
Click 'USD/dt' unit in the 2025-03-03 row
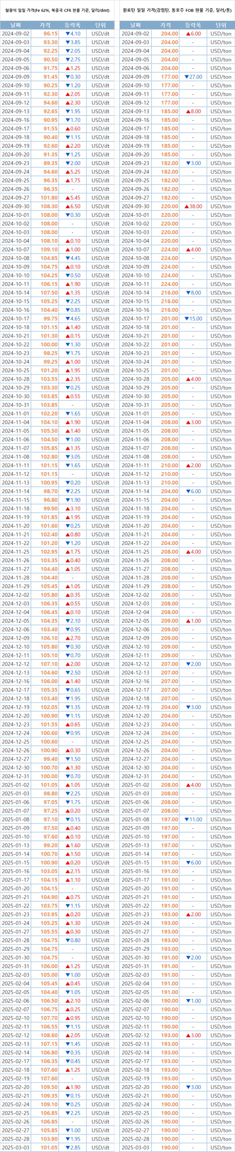tap(100, 1148)
